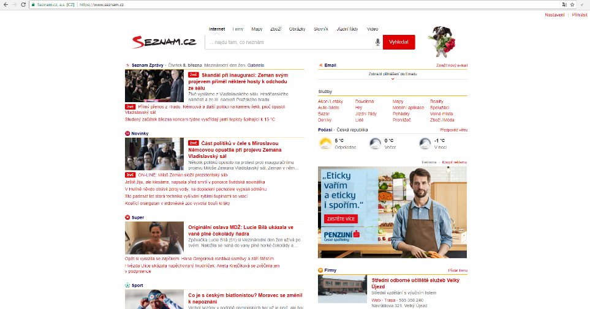Select the Mapy search tab
The image size is (590, 309).
click(257, 29)
